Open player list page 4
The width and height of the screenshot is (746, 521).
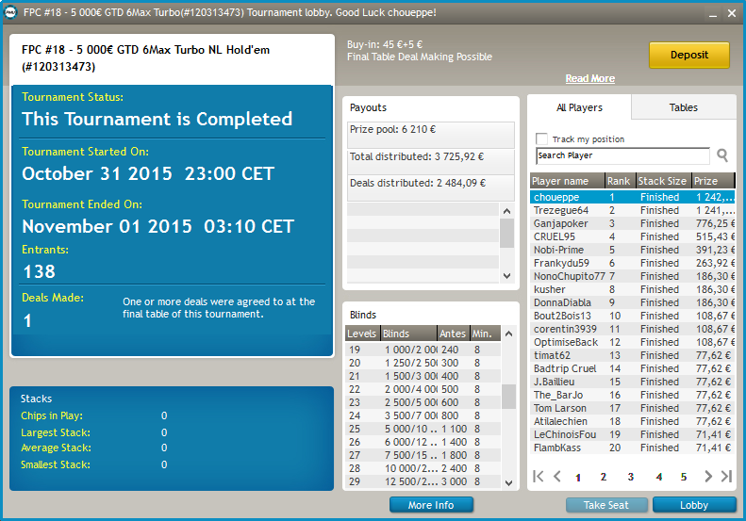[659, 477]
